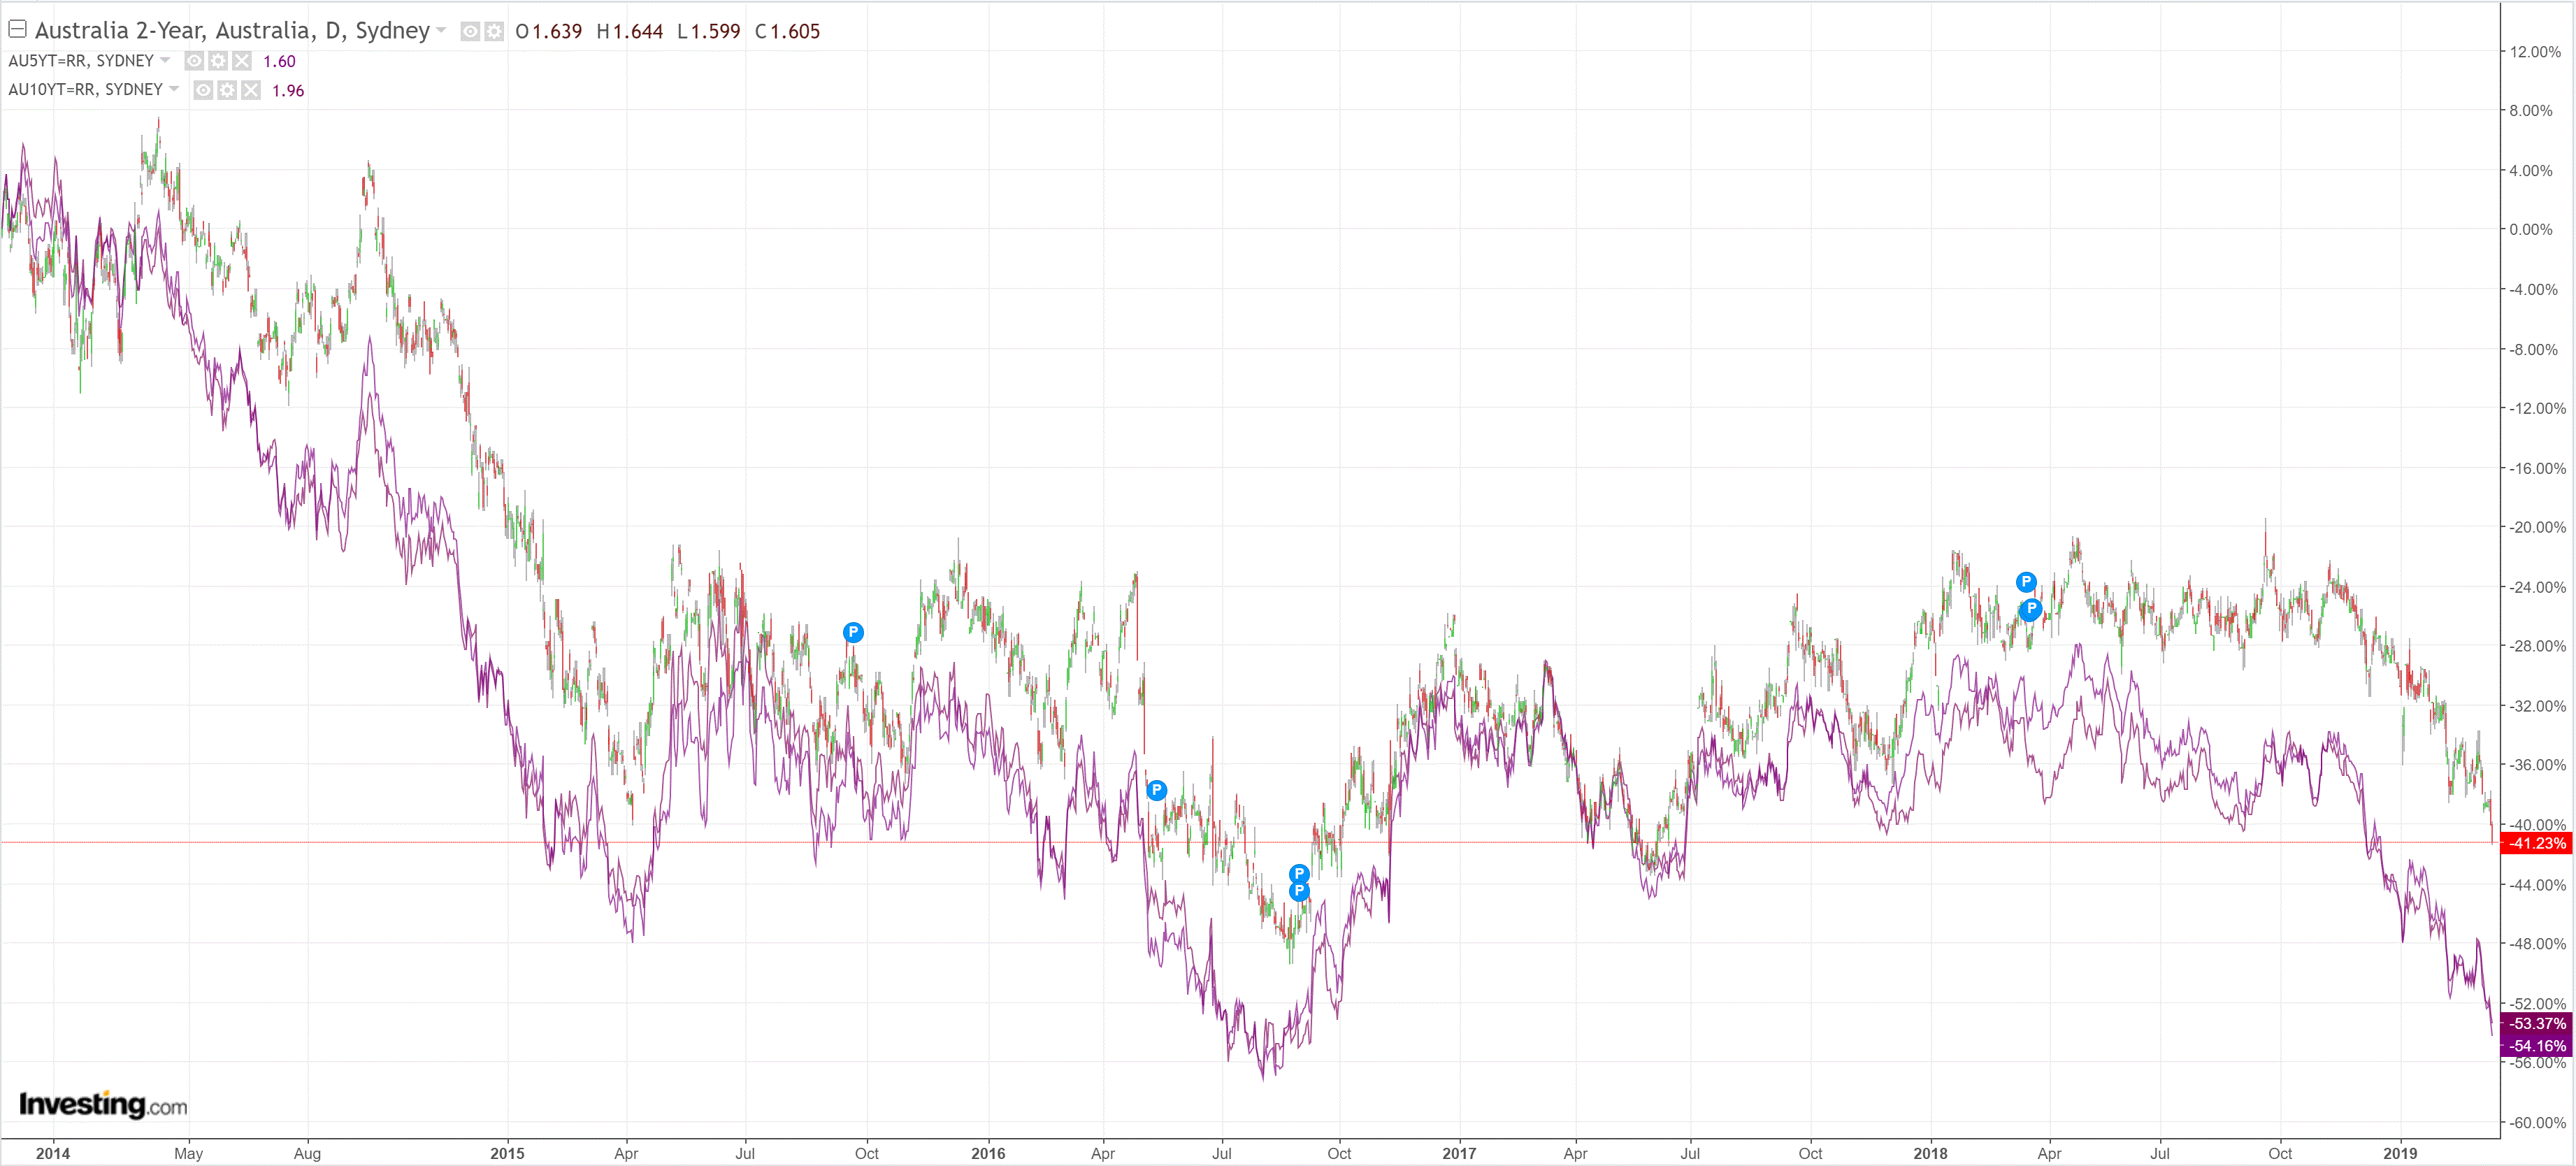The image size is (2576, 1166).
Task: Click the P marker near Oct 2015
Action: [853, 632]
